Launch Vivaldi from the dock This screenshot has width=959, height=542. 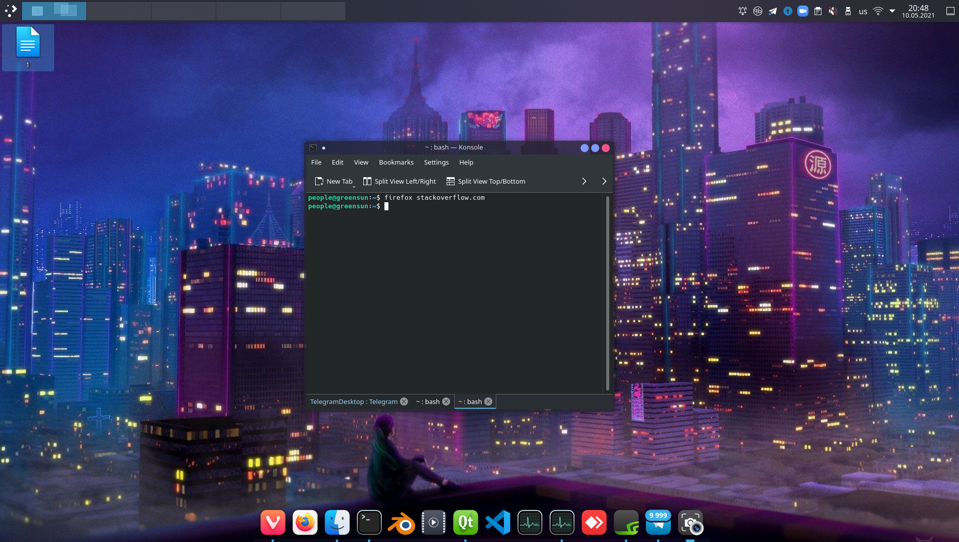tap(273, 523)
